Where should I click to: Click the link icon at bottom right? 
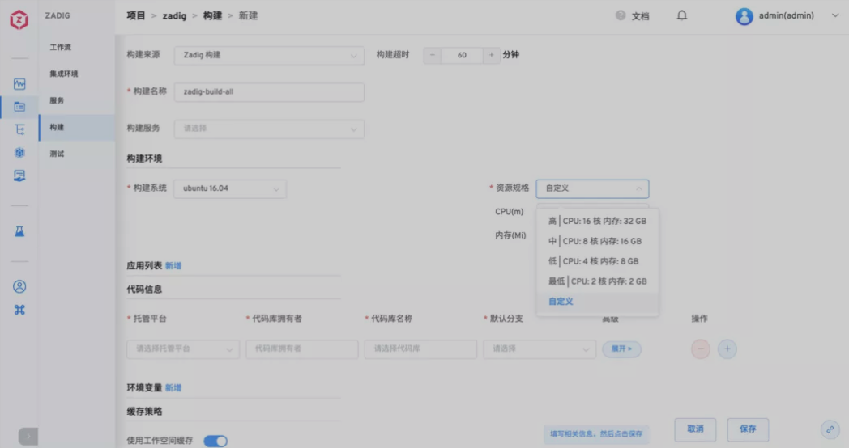coord(830,429)
